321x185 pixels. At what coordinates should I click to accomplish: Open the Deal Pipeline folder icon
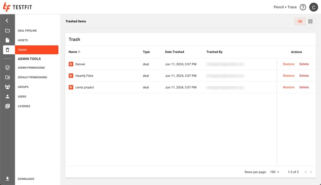pos(7,30)
